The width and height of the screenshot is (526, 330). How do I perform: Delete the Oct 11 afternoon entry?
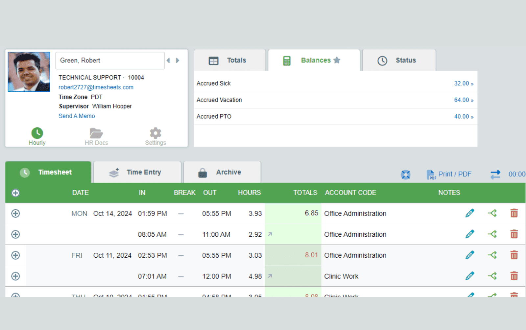(514, 255)
